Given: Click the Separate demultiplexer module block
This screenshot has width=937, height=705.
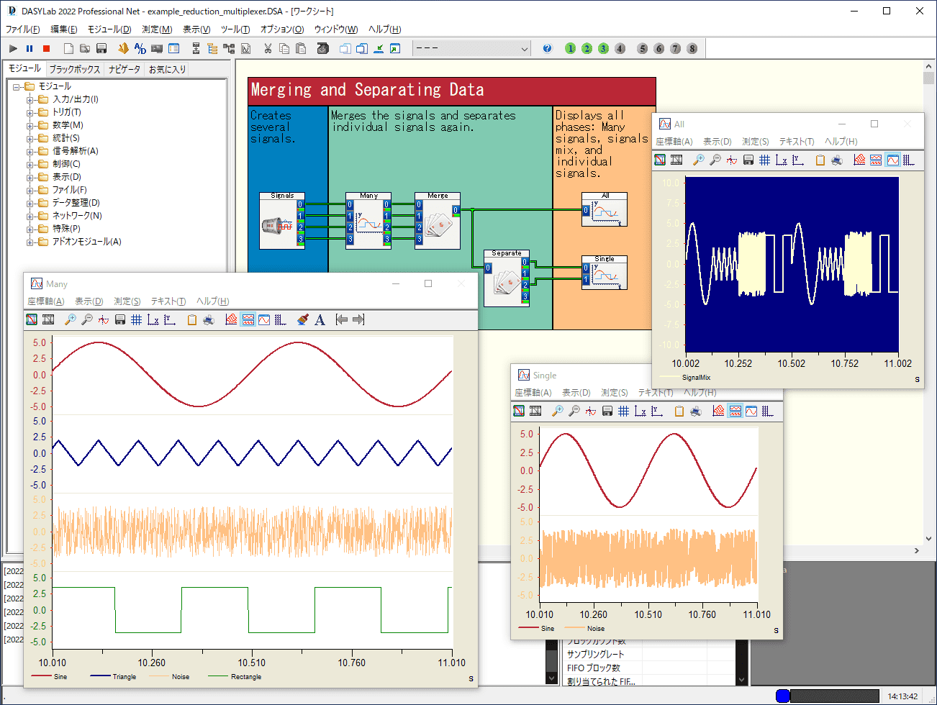Looking at the screenshot, I should point(507,278).
